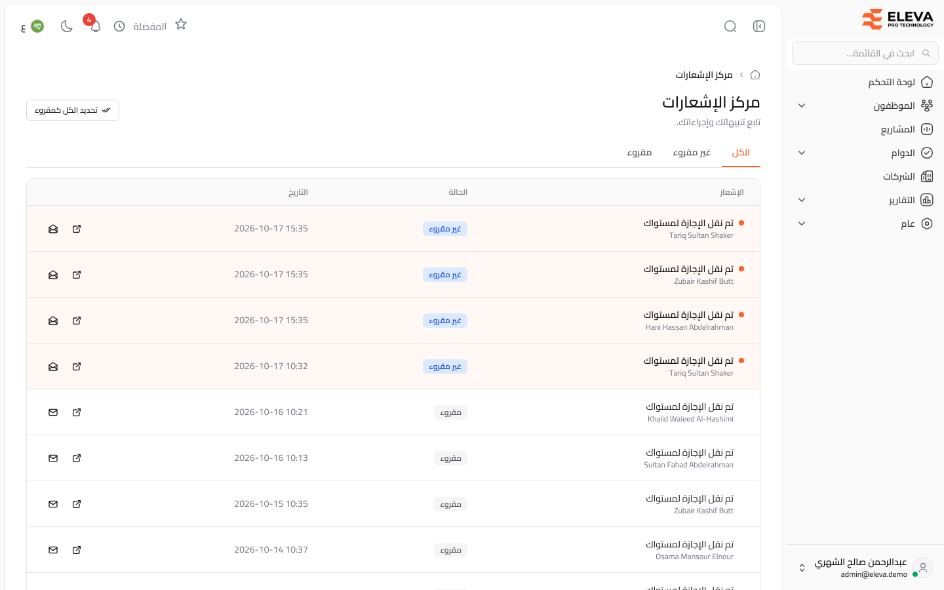The height and width of the screenshot is (590, 944).
Task: Open the المفضلة favorites button
Action: (x=160, y=26)
